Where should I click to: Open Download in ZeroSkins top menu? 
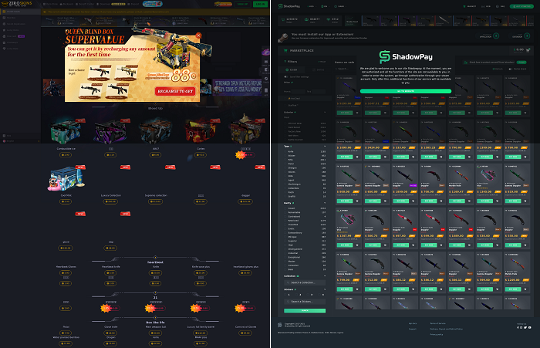coord(105,4)
